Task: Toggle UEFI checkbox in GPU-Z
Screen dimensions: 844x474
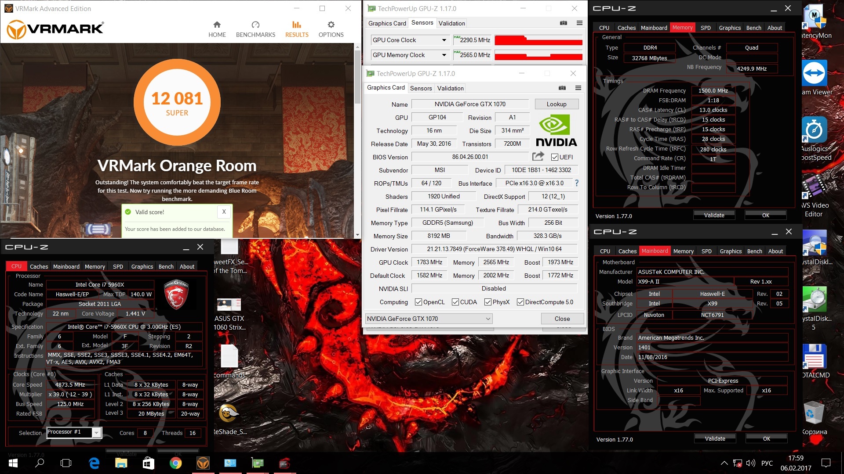Action: tap(555, 157)
